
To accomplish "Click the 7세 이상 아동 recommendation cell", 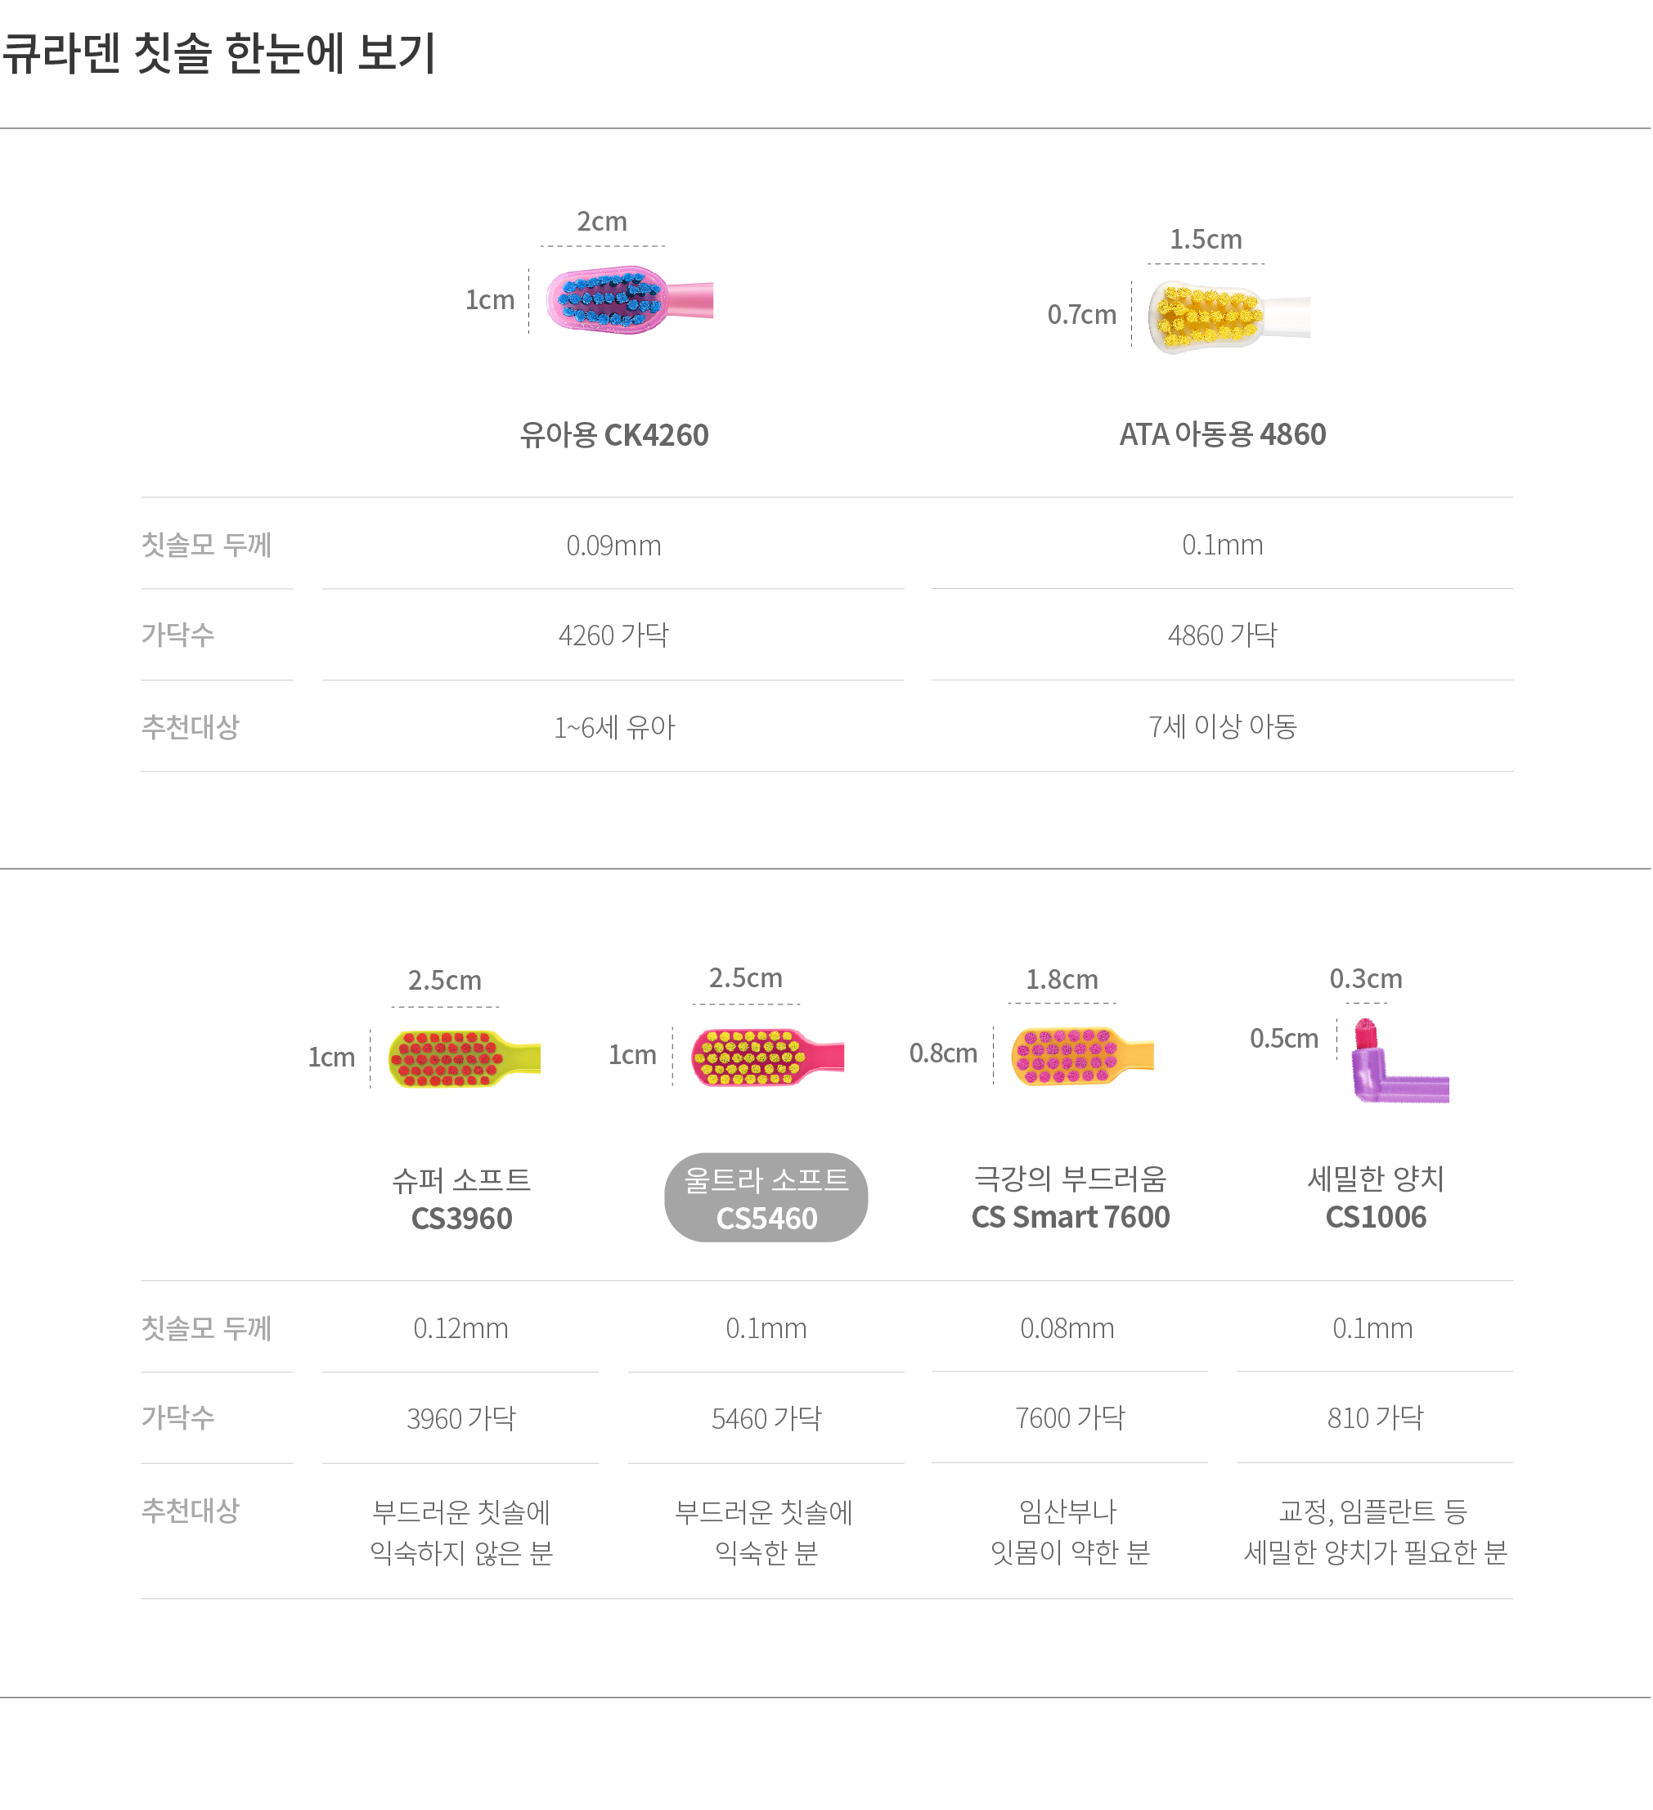I will 1223,726.
